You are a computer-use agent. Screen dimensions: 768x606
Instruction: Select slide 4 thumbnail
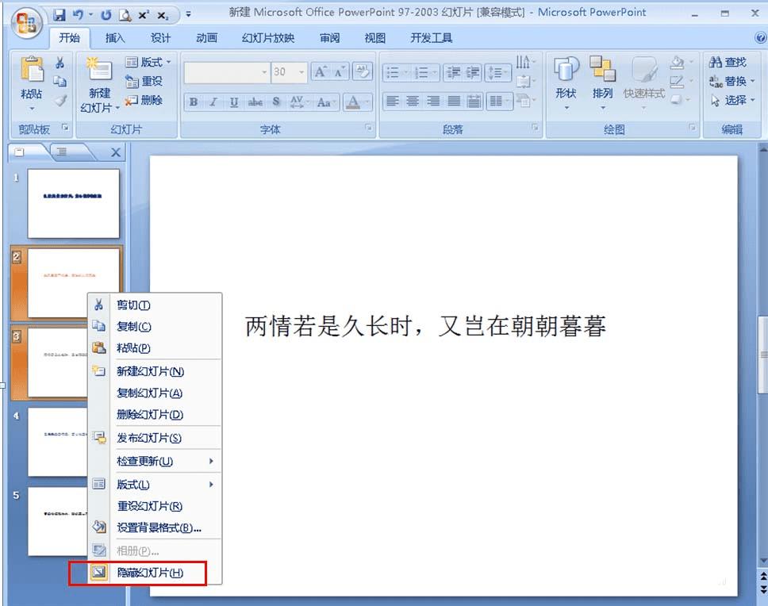click(x=57, y=442)
